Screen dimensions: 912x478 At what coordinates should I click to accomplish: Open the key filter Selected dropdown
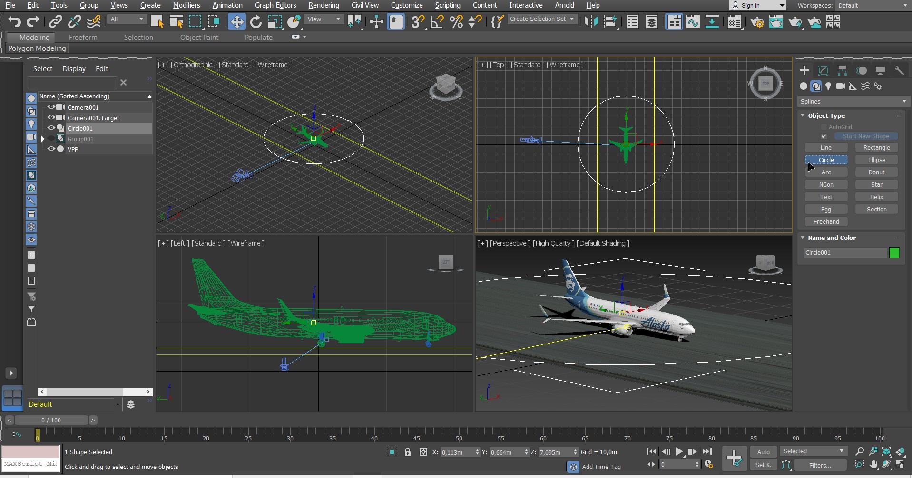(x=814, y=451)
